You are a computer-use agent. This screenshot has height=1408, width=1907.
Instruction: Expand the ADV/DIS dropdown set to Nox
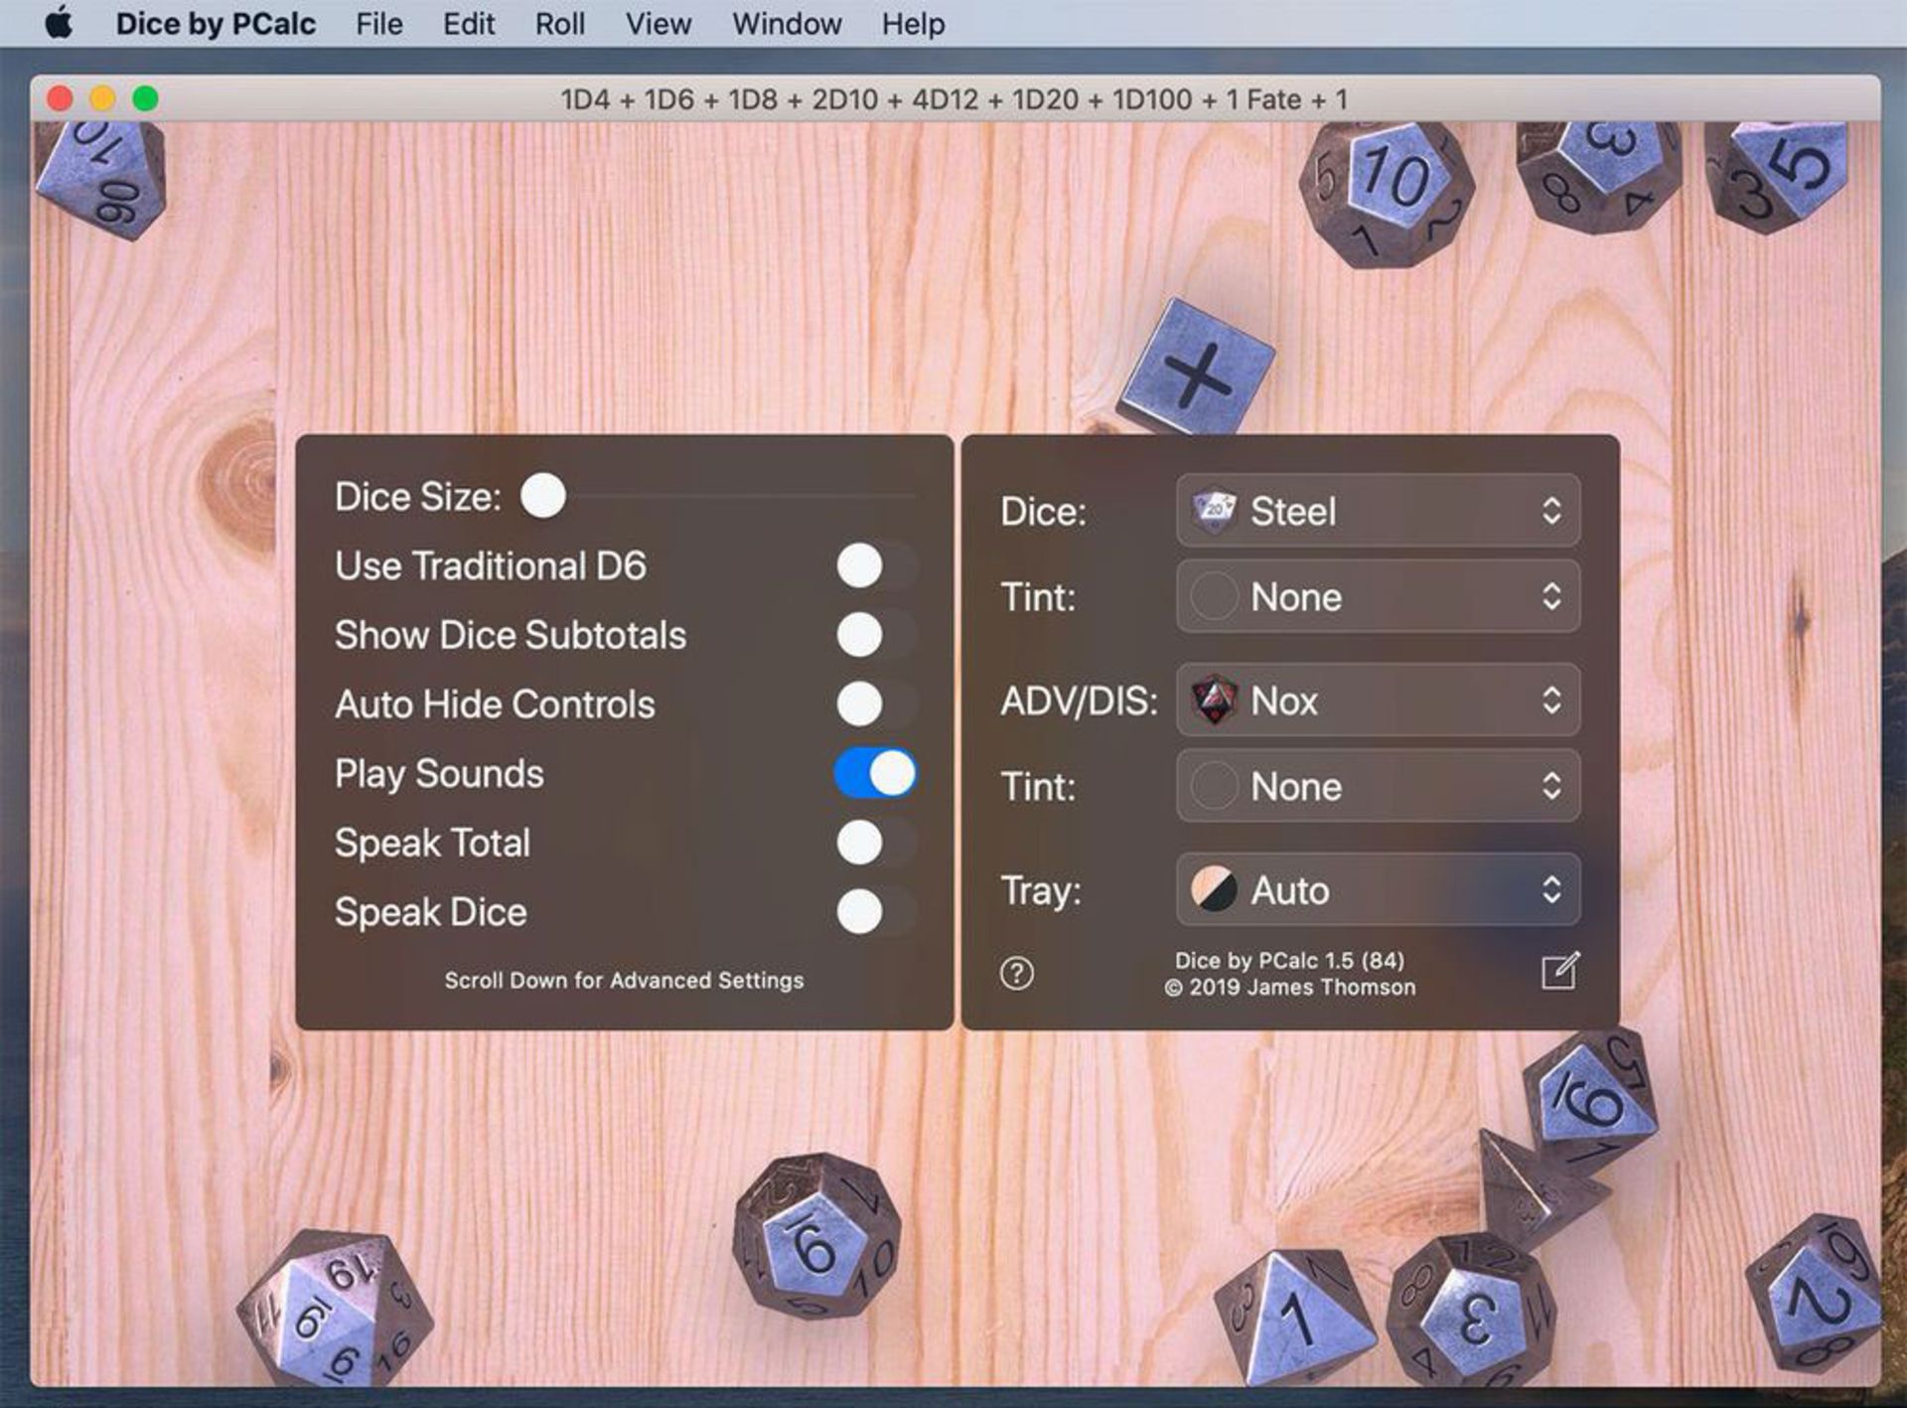tap(1378, 701)
